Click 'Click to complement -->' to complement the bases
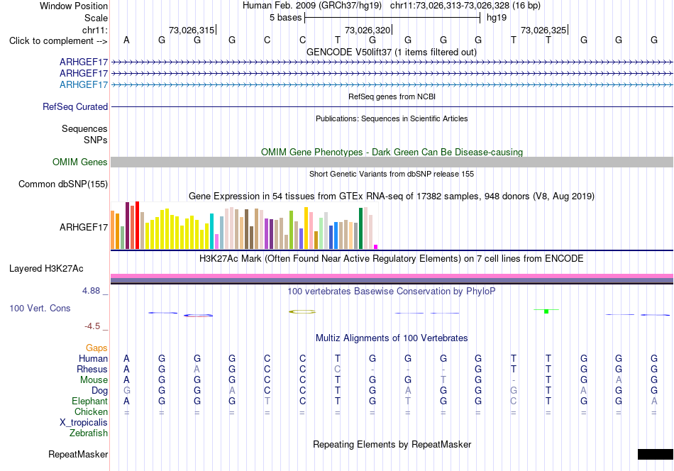The image size is (674, 471). 58,41
